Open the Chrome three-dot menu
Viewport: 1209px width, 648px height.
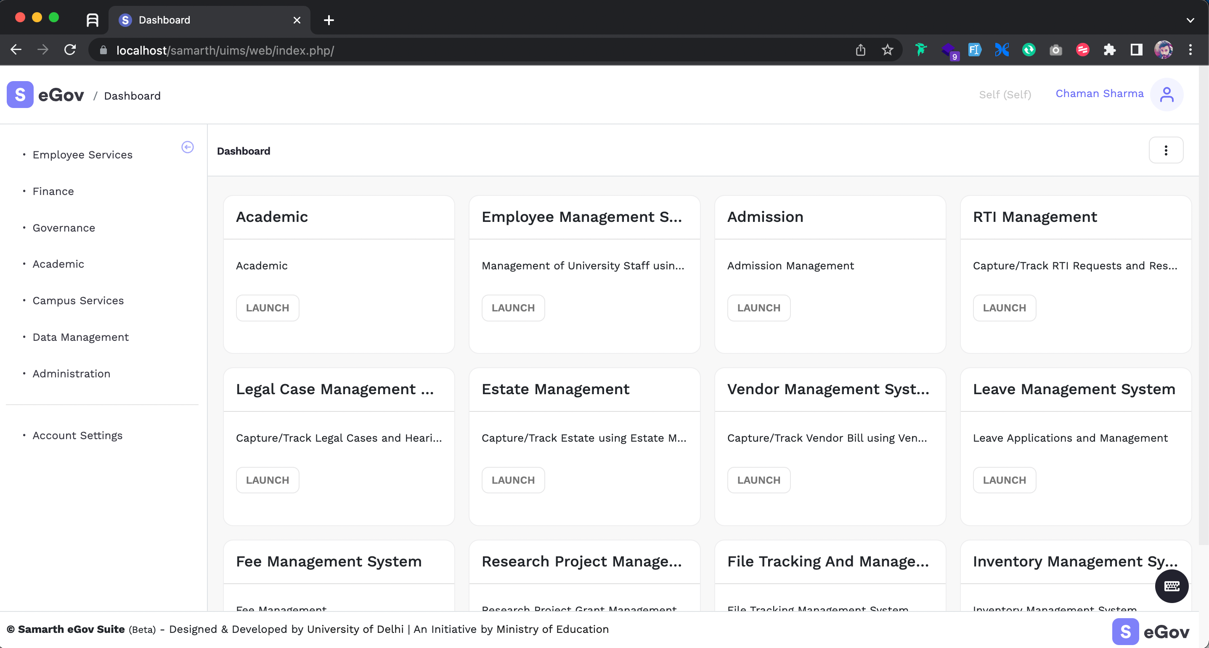coord(1190,50)
